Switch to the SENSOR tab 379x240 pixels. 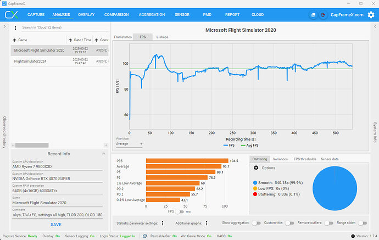[182, 15]
